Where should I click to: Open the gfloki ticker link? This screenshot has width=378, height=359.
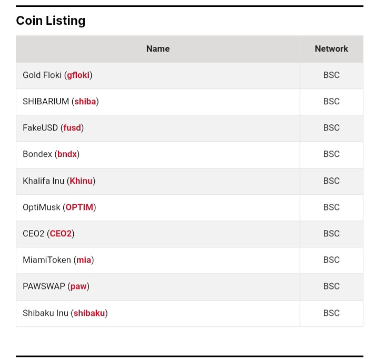[78, 75]
